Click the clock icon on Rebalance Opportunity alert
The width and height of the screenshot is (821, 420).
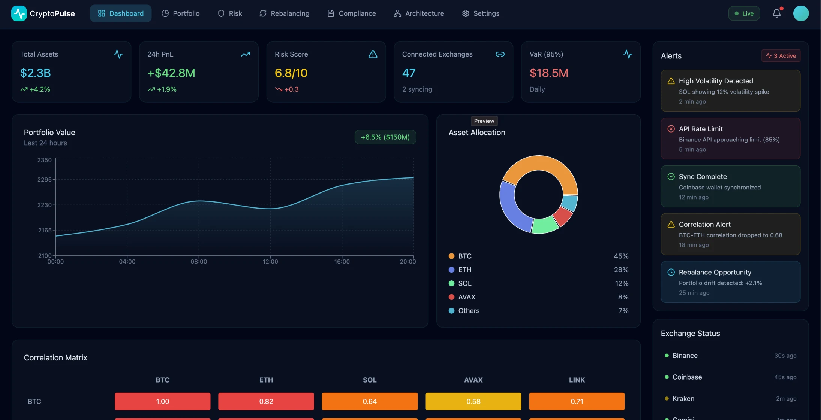[x=671, y=272]
